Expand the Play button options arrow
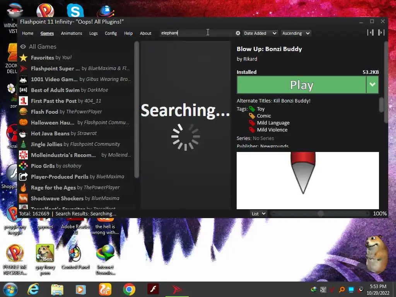This screenshot has width=396, height=297. tap(372, 85)
